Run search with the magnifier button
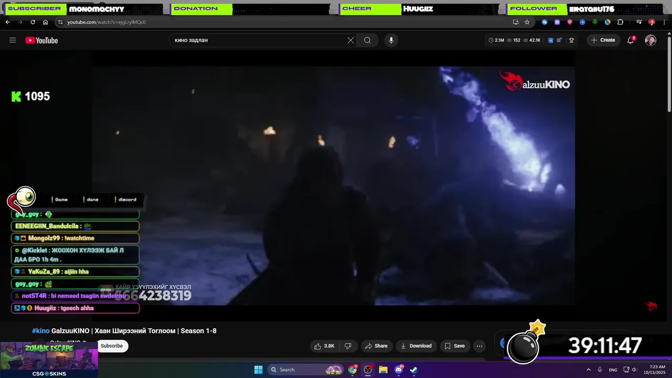672x378 pixels. [367, 40]
